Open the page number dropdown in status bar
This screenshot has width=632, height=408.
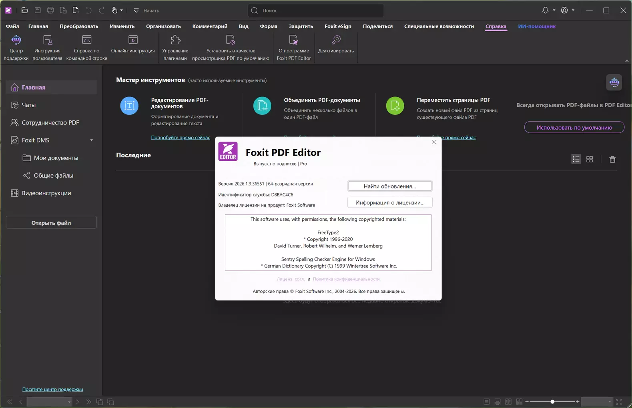click(69, 402)
